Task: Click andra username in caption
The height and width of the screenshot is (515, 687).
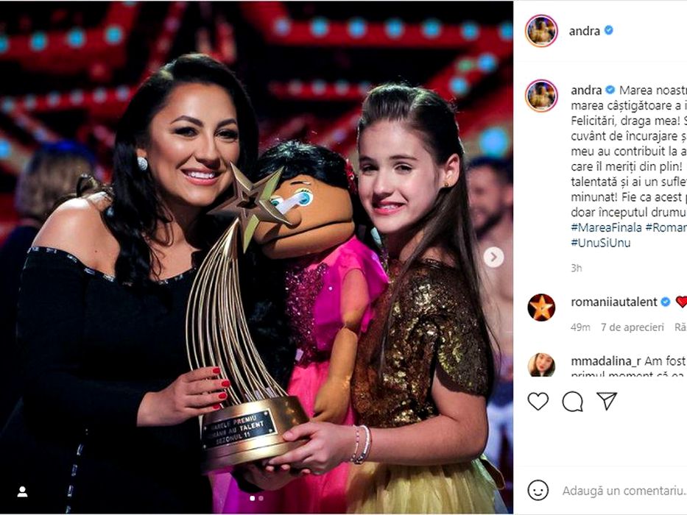Action: coord(586,90)
